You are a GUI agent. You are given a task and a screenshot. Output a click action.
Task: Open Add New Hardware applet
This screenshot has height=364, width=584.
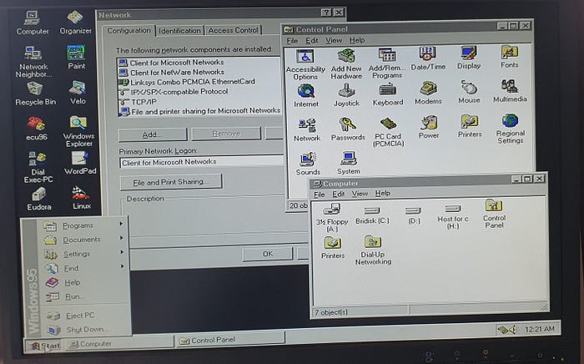346,63
